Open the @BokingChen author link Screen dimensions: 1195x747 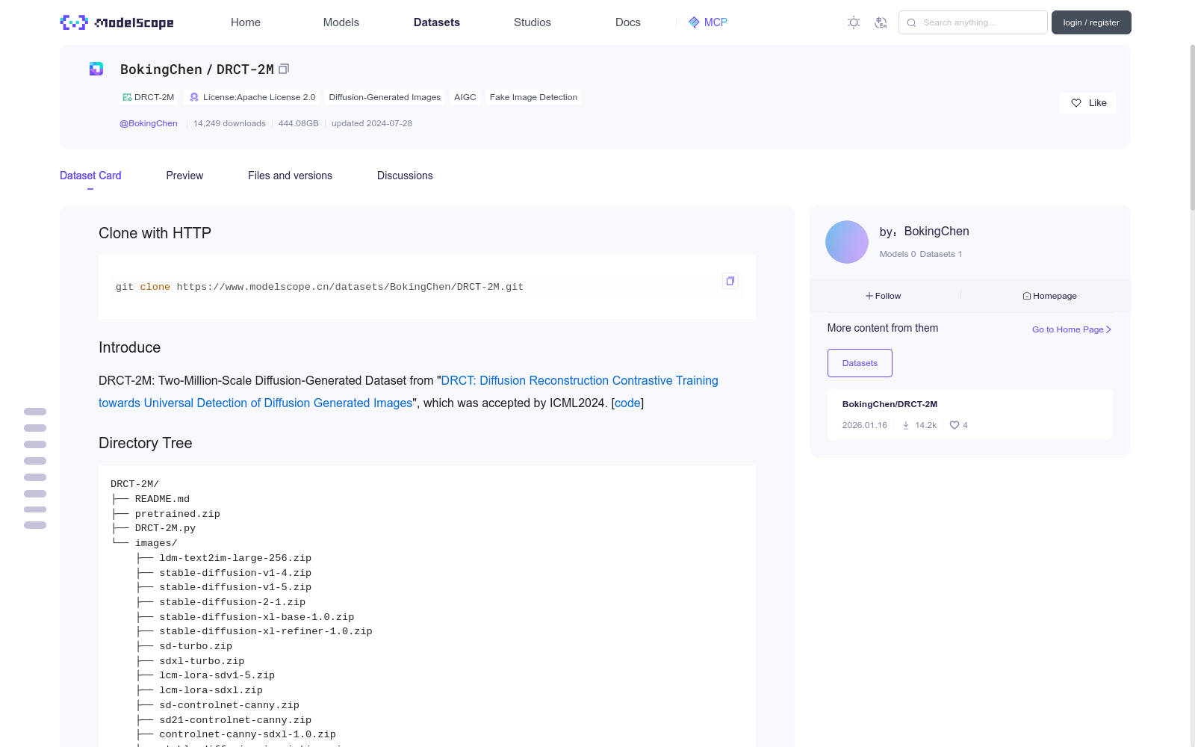(149, 123)
